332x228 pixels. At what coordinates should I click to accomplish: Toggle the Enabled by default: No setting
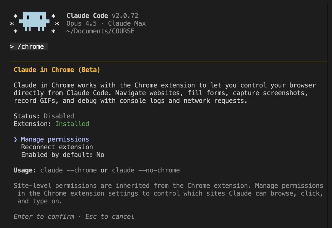click(x=63, y=155)
